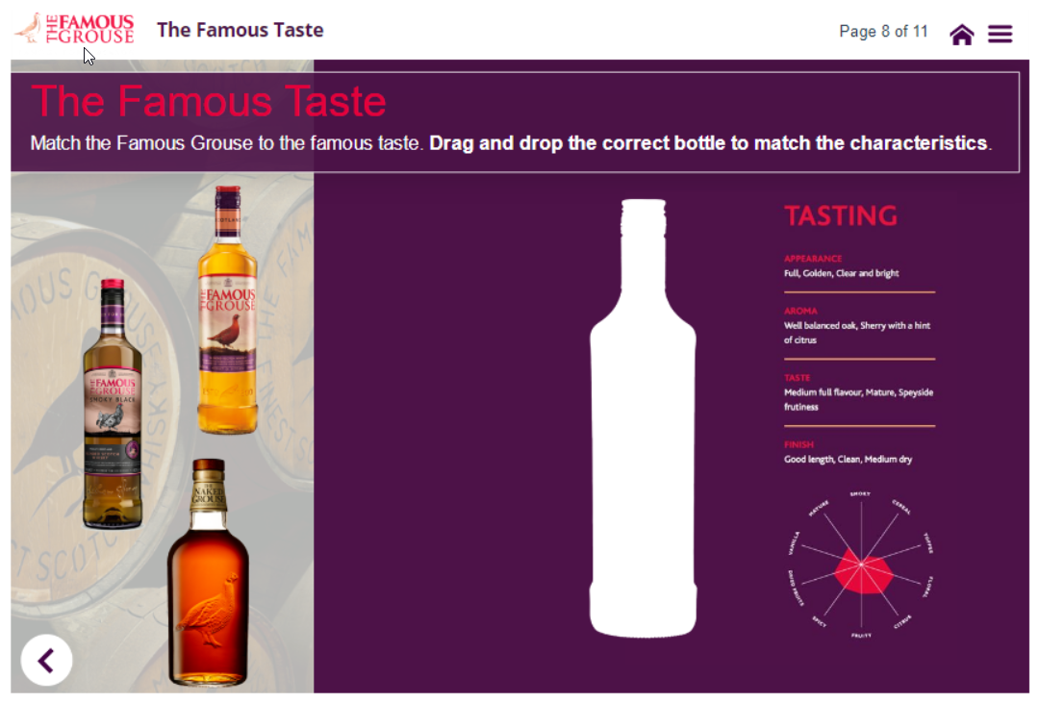
Task: Select the original Famous Grouse bottle
Action: pos(228,311)
